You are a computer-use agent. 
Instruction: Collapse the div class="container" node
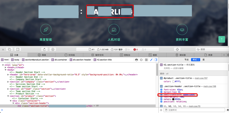(x=11, y=101)
